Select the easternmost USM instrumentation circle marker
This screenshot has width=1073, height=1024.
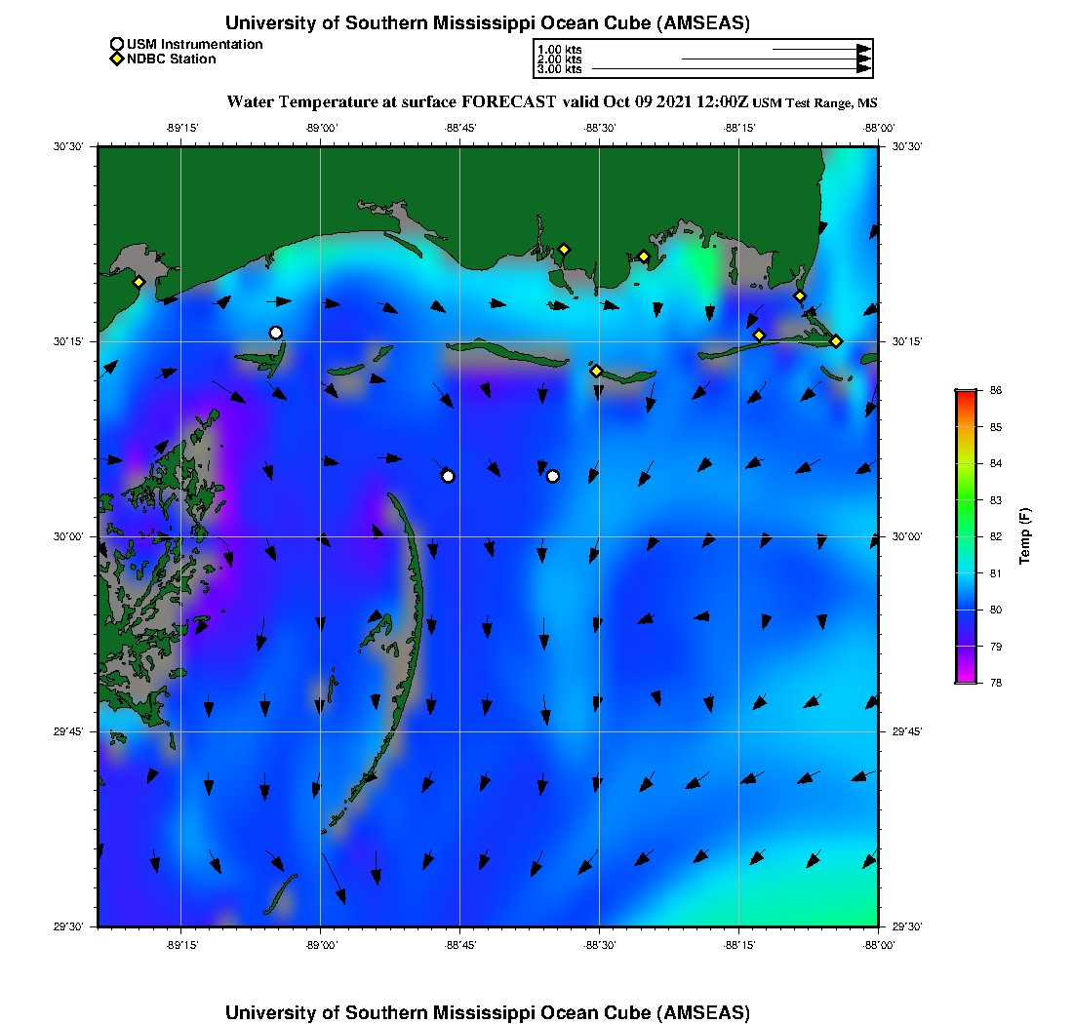553,476
